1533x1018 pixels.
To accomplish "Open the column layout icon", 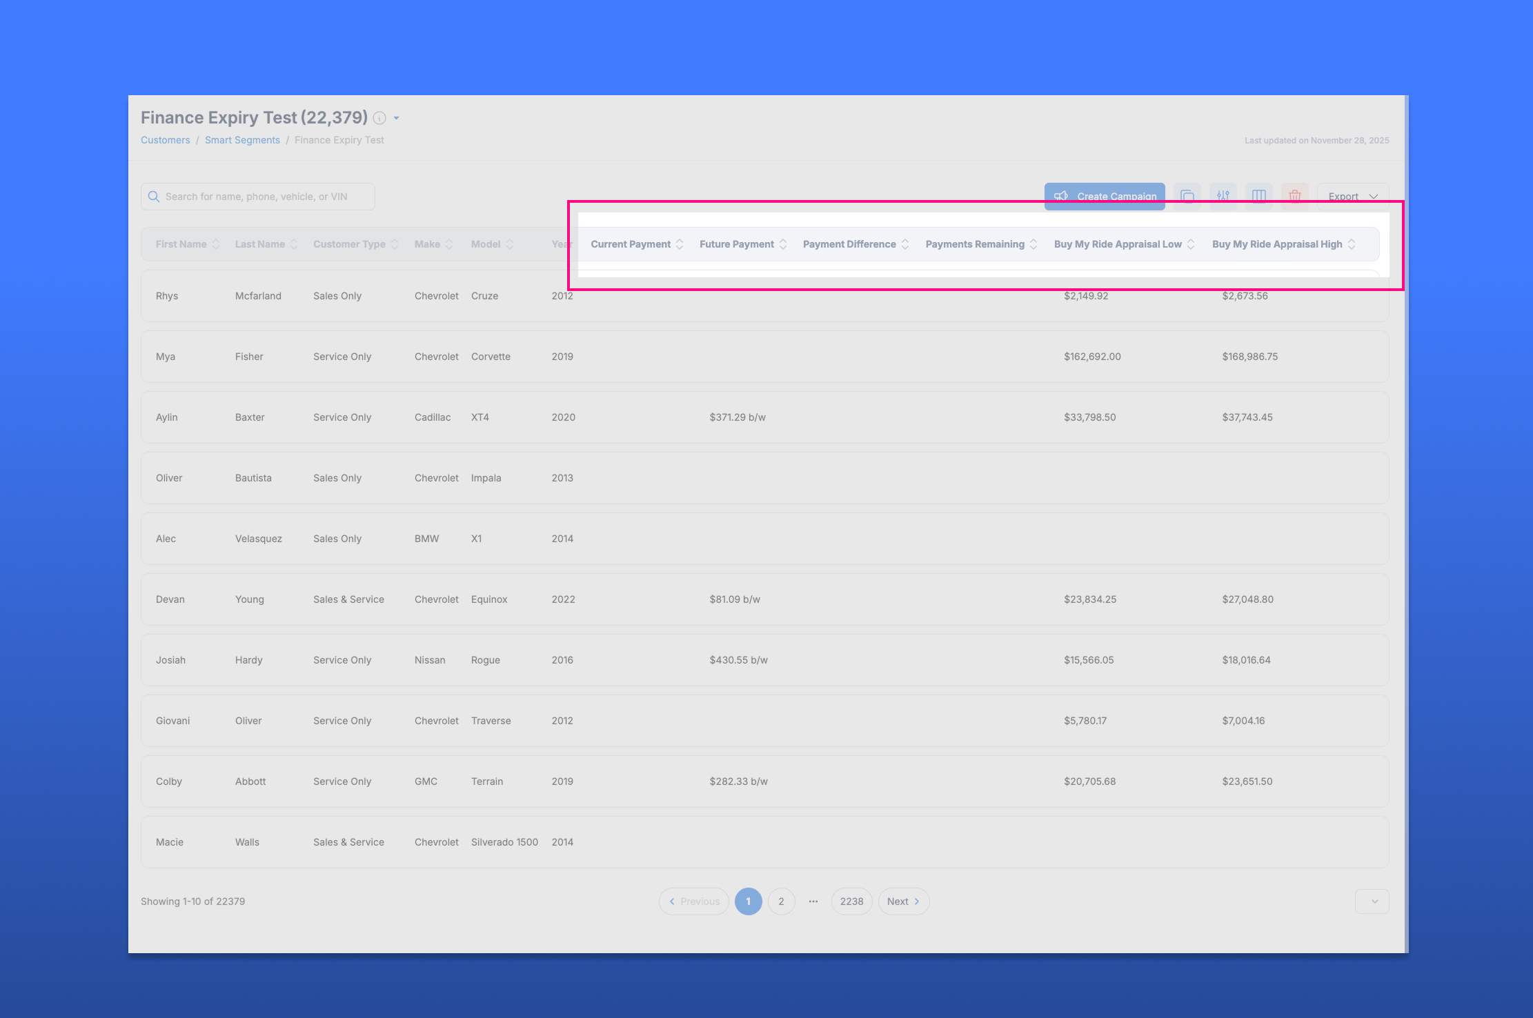I will (1259, 196).
